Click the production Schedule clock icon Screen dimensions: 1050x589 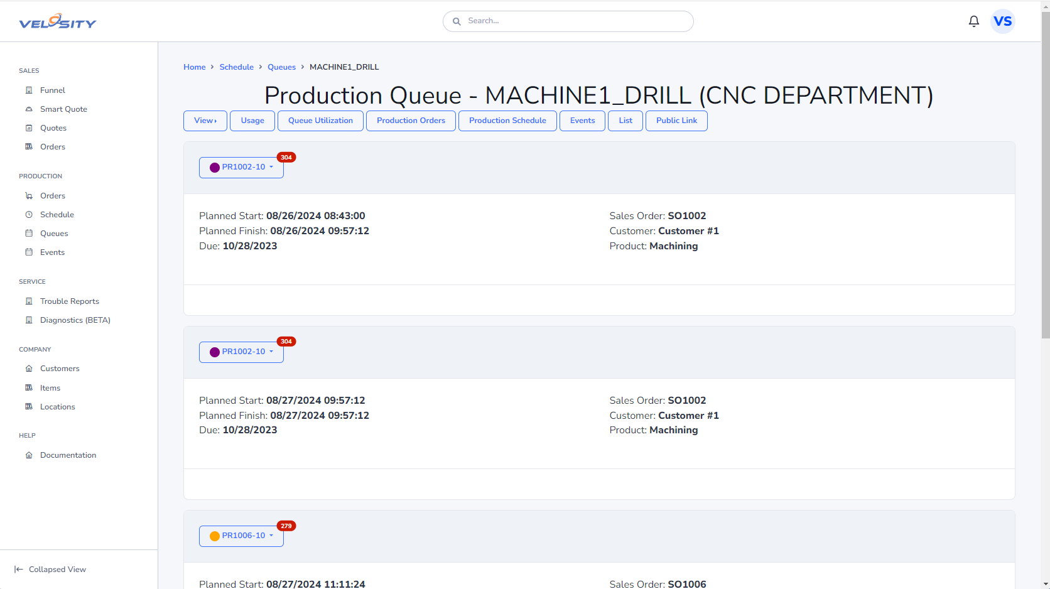pyautogui.click(x=29, y=215)
